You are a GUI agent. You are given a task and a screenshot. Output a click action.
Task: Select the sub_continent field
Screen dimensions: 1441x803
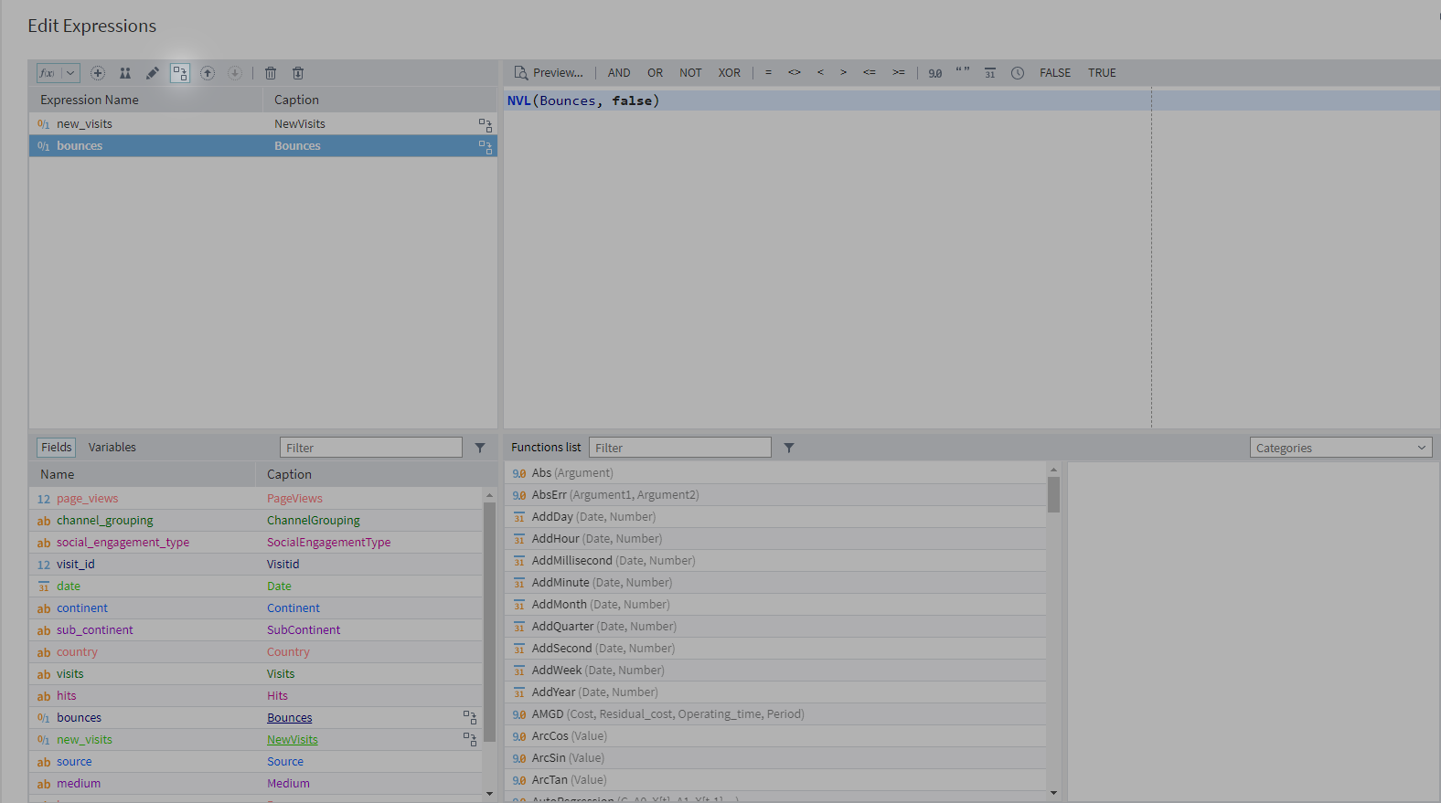coord(256,630)
